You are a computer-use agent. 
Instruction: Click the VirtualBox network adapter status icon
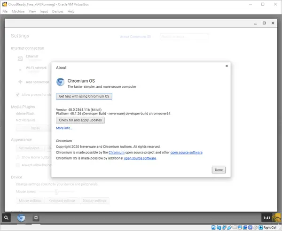tap(224, 227)
